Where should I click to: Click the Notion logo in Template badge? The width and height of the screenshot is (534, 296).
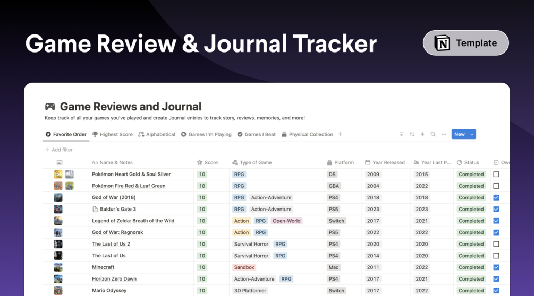tap(442, 43)
